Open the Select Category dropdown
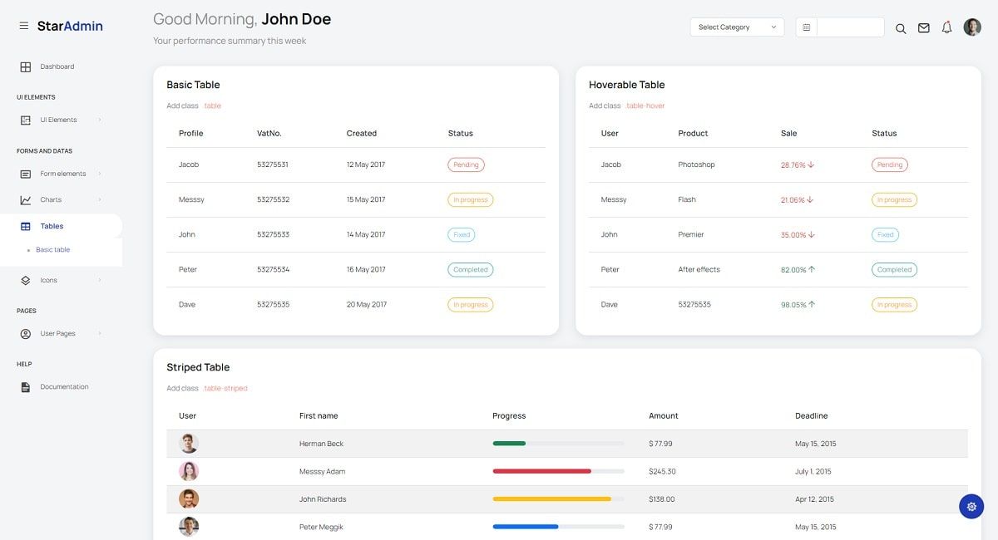This screenshot has height=540, width=998. [x=737, y=27]
